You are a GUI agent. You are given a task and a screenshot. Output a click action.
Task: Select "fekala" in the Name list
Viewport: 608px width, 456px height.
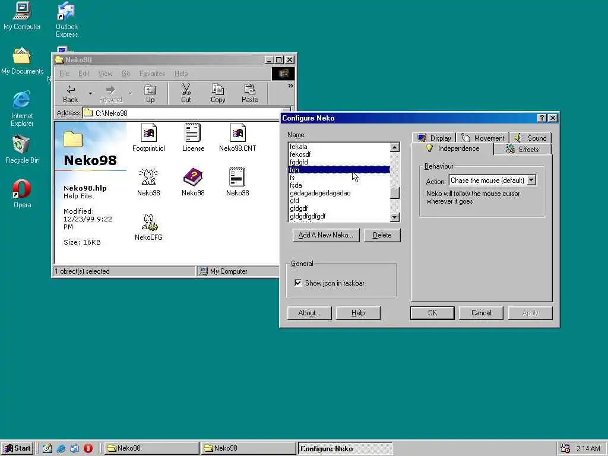[x=339, y=147]
